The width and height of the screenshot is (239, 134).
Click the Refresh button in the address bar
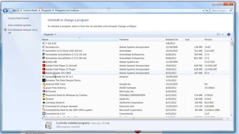pos(207,10)
